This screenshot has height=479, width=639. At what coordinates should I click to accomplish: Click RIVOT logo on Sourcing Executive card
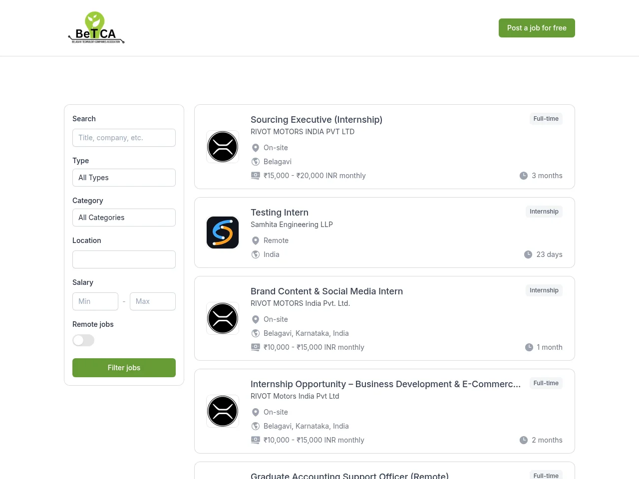click(x=223, y=147)
